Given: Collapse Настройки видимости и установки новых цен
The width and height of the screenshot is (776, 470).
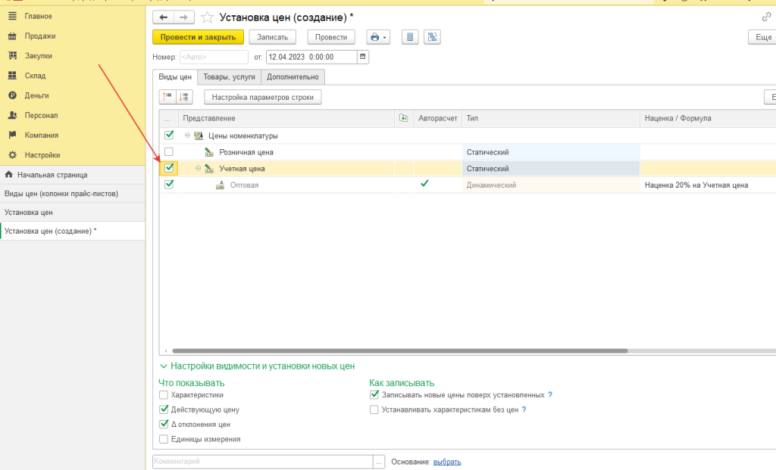Looking at the screenshot, I should (258, 366).
